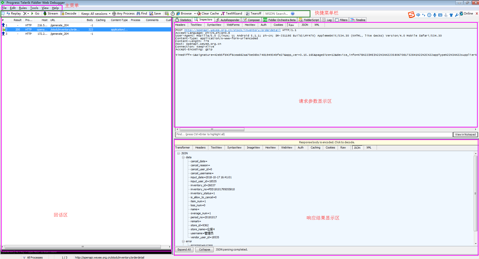Select response Transformer tab
The height and width of the screenshot is (259, 479).
click(182, 147)
